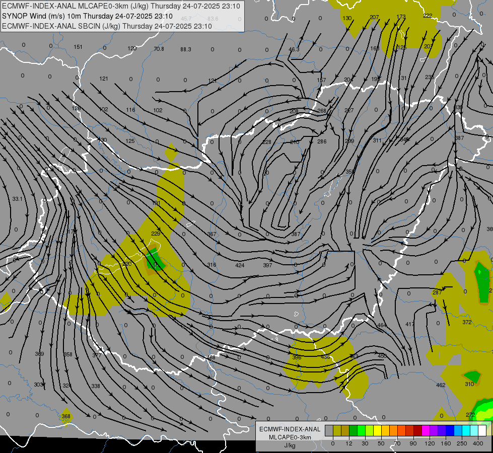493x453 pixels.
Task: Click the map value 396
Action: click(x=297, y=357)
